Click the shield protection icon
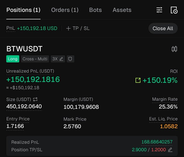The image size is (184, 157). 70,59
